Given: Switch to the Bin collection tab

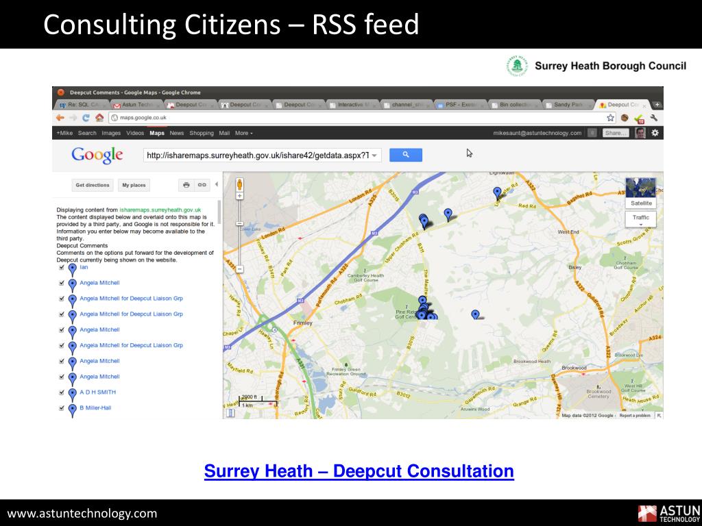Looking at the screenshot, I should [x=515, y=105].
